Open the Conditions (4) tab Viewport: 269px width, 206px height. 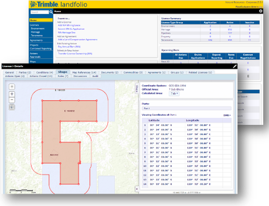pos(45,72)
